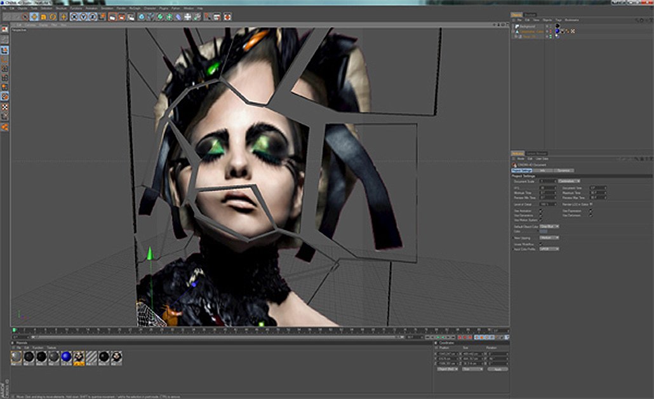The height and width of the screenshot is (399, 654).
Task: Click the Add Cube primitive icon
Action: pos(142,17)
